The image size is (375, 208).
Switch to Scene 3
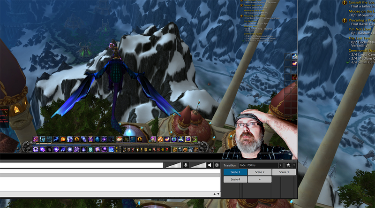tap(284, 172)
